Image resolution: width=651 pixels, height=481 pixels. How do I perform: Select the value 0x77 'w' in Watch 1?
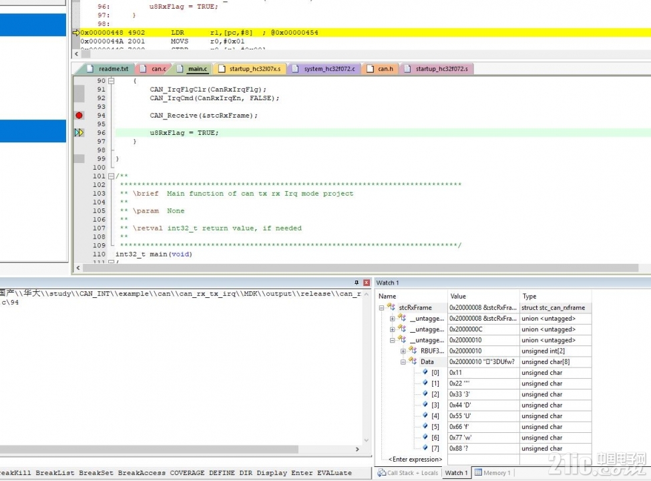(483, 438)
